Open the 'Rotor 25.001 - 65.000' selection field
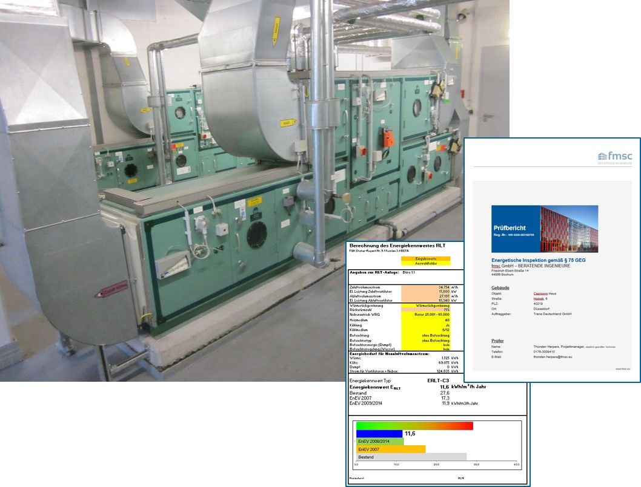The height and width of the screenshot is (487, 641). (x=425, y=315)
